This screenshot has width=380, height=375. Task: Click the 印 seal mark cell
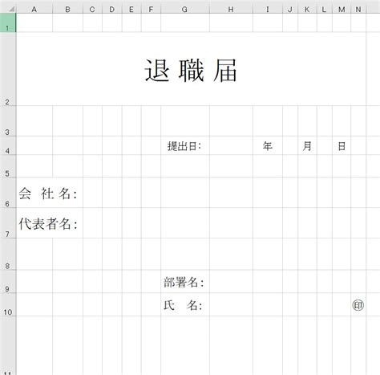point(358,304)
